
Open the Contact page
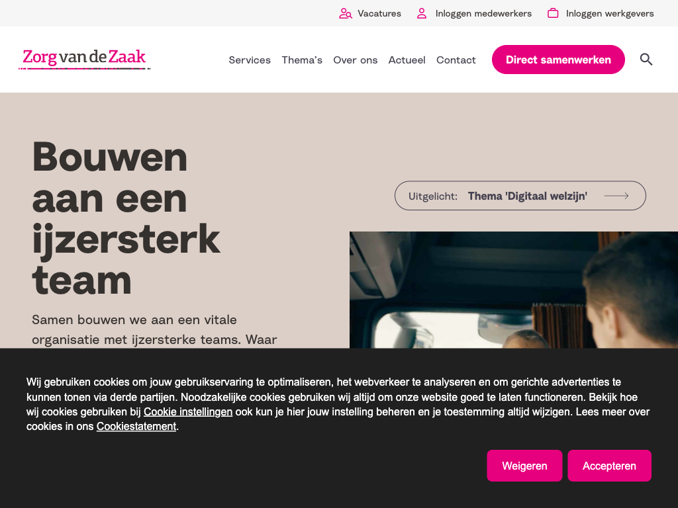456,60
